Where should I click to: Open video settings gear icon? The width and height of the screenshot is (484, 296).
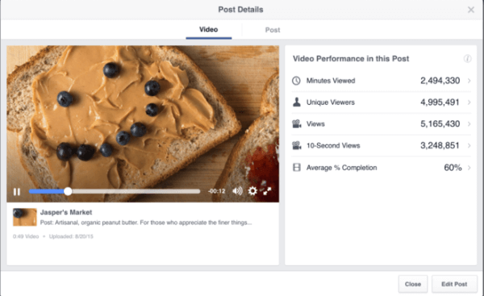coord(252,191)
